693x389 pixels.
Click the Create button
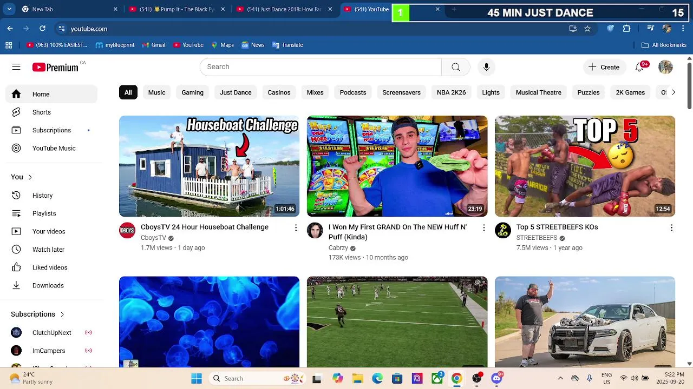[x=604, y=67]
